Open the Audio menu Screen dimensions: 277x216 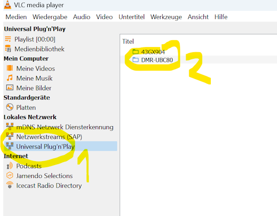click(x=82, y=17)
